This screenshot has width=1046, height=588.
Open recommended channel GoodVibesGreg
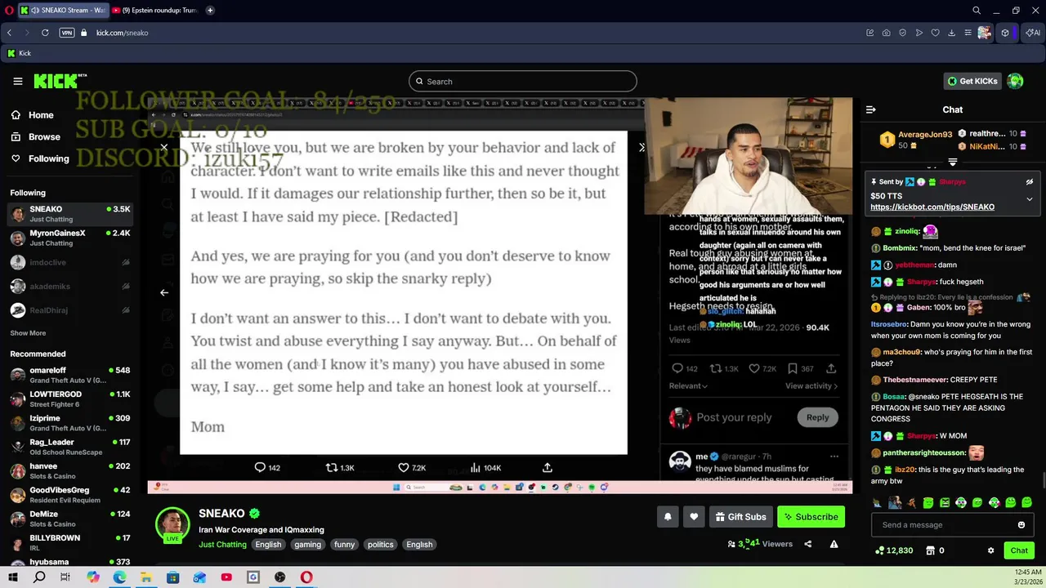[x=69, y=495]
